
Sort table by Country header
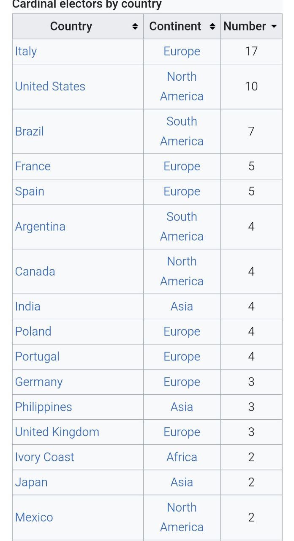[x=71, y=26]
